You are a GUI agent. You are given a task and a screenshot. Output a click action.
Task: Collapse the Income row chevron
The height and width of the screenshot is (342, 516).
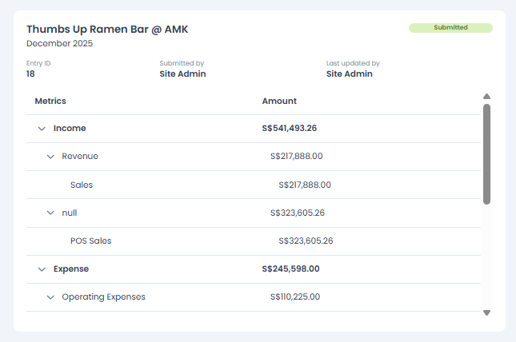[42, 129]
